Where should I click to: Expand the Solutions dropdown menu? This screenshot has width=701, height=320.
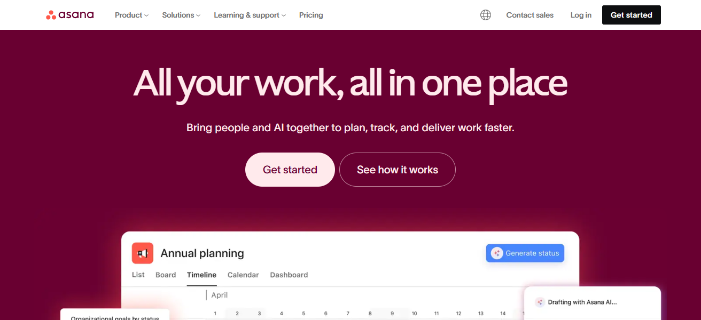click(181, 15)
